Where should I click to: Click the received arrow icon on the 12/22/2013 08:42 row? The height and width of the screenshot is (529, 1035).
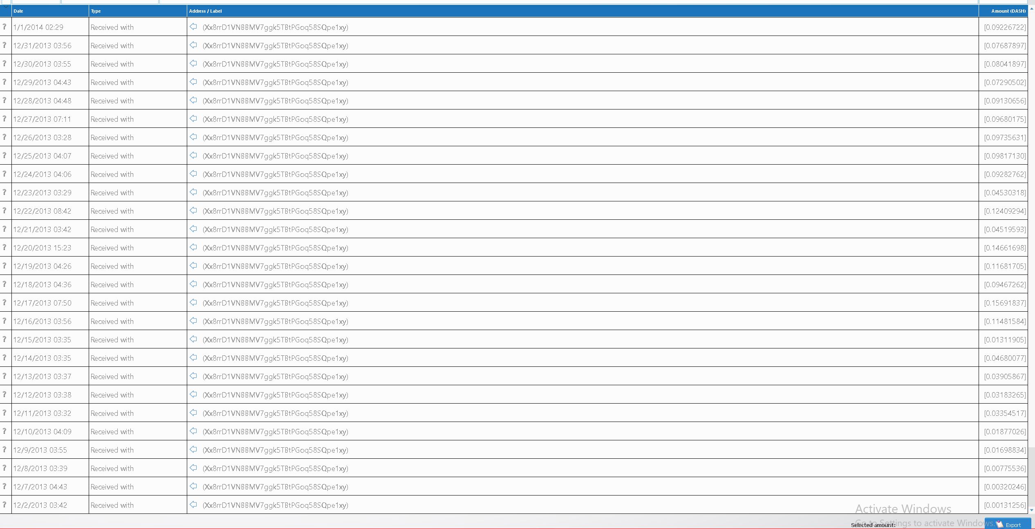pos(193,210)
